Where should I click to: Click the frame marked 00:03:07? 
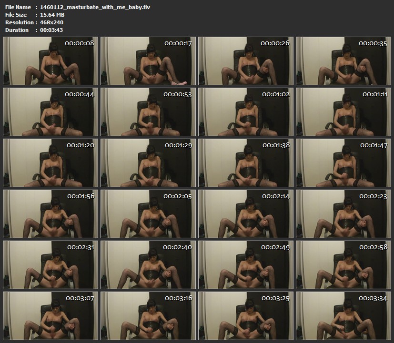pos(51,316)
